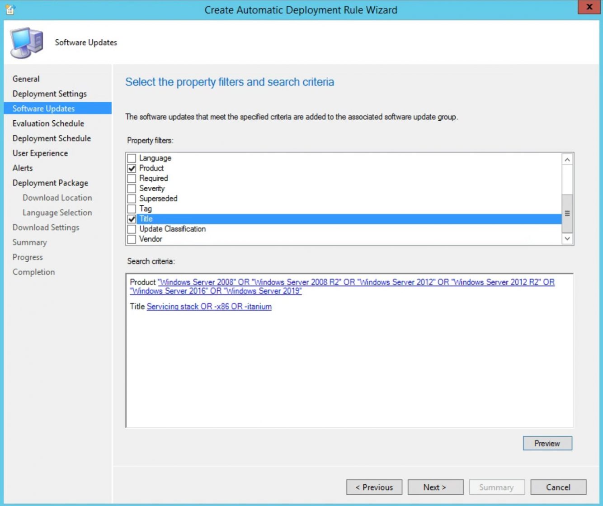Select Deployment Settings in the sidebar

(50, 94)
